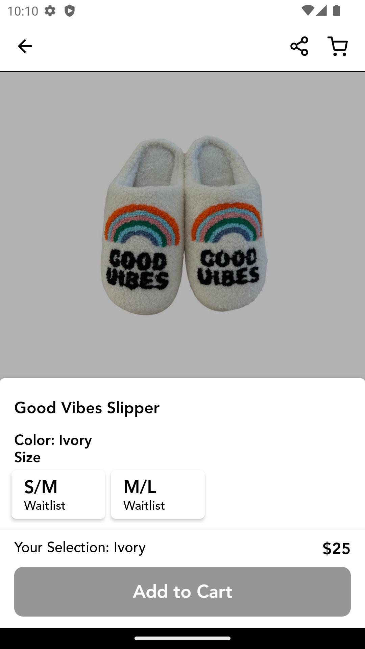Tap the settings gear in status bar
The image size is (365, 649).
pyautogui.click(x=50, y=11)
